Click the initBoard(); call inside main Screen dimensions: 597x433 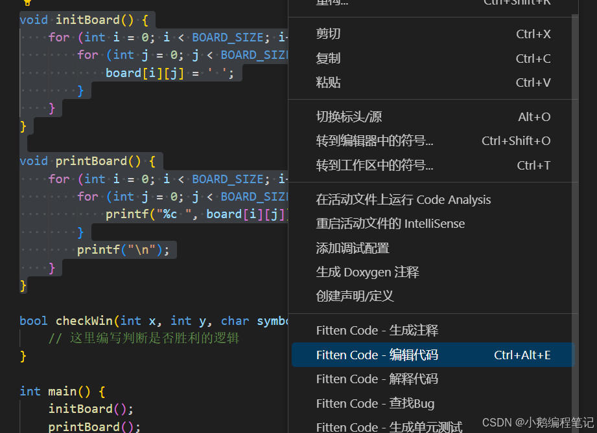point(91,409)
